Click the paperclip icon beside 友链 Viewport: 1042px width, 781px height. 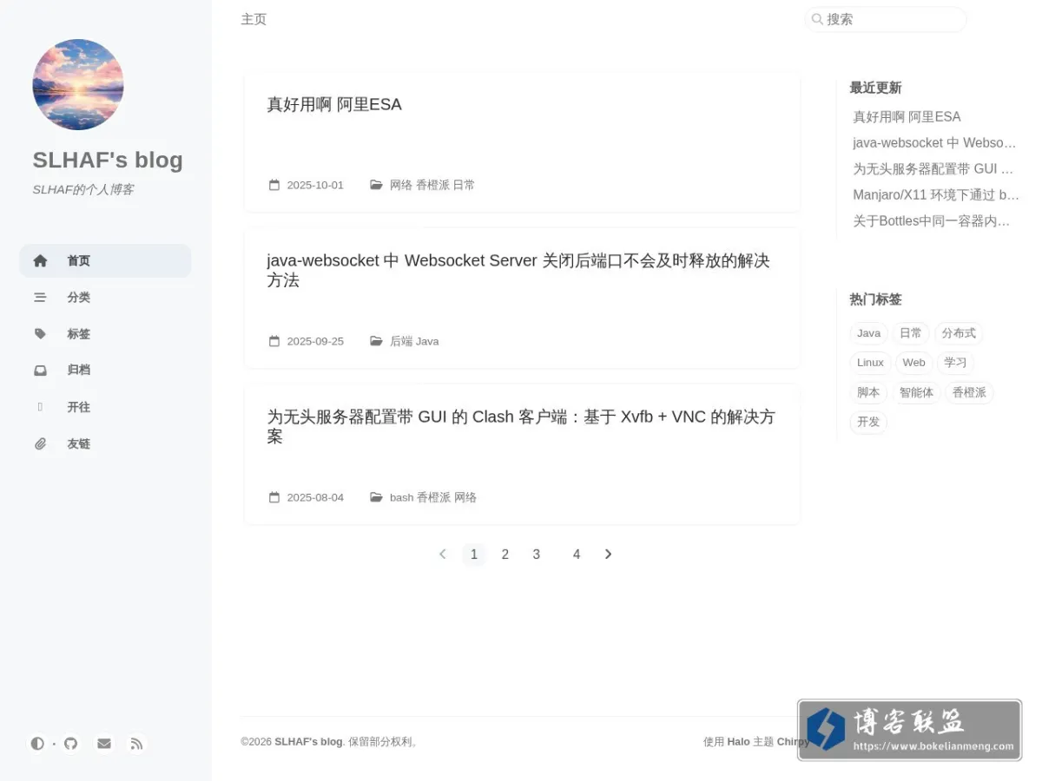coord(40,443)
